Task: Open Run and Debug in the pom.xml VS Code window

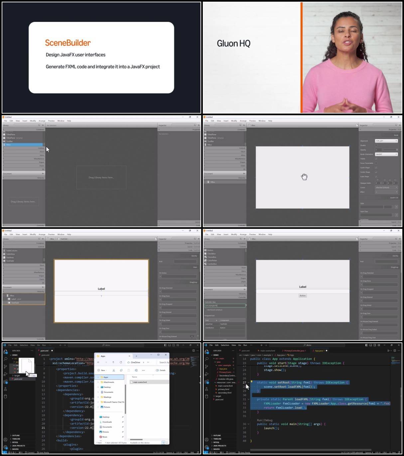Action: click(5, 374)
